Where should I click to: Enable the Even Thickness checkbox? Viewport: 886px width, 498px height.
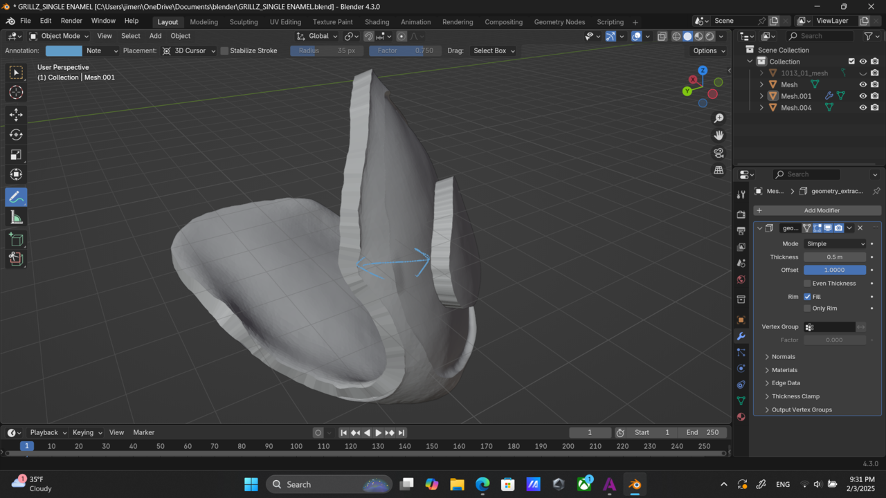[807, 283]
